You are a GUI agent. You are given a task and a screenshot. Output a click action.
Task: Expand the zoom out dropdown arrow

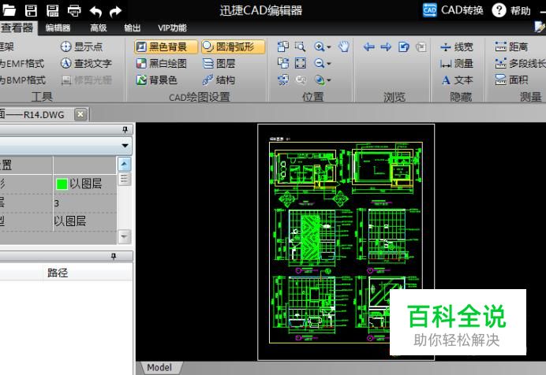pyautogui.click(x=329, y=64)
